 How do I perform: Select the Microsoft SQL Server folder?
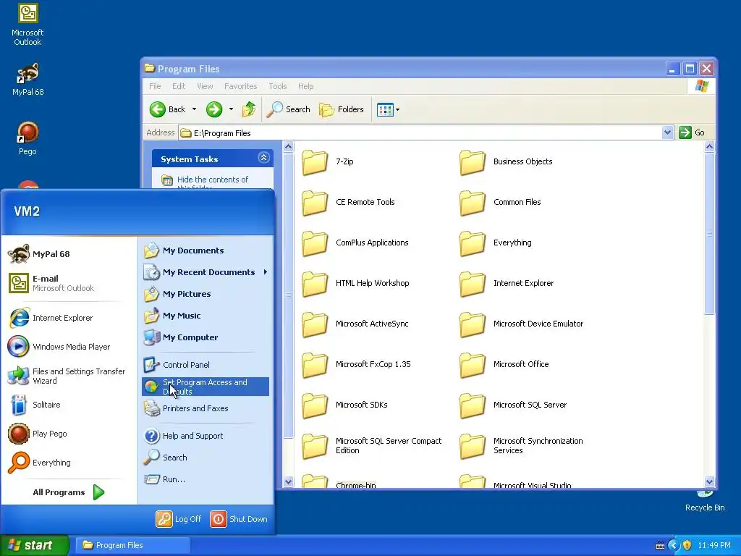[x=513, y=405]
